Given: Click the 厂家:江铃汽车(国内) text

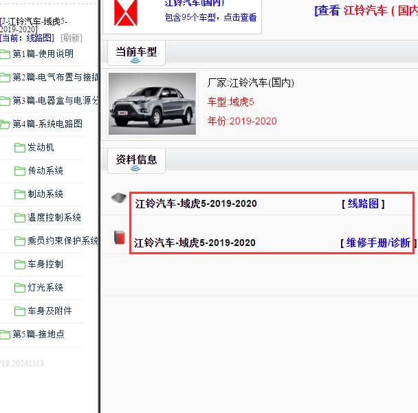Looking at the screenshot, I should pyautogui.click(x=250, y=83).
